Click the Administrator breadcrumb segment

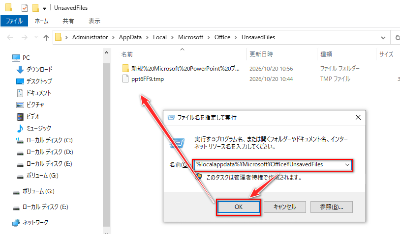click(90, 37)
